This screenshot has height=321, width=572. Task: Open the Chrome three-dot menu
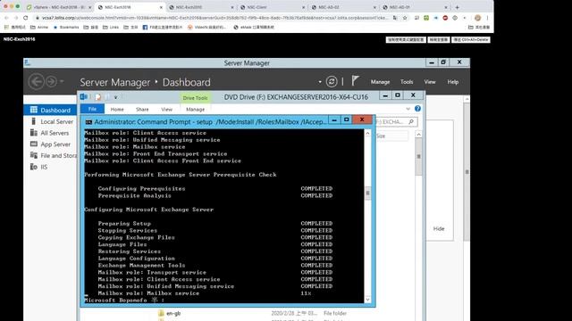(x=487, y=18)
